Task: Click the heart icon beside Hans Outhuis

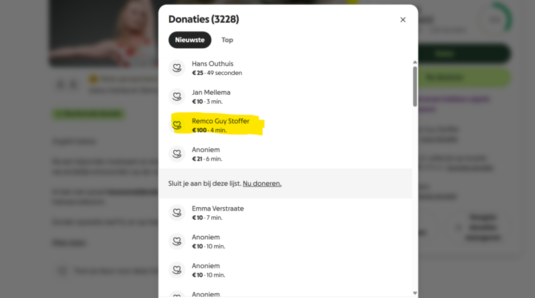Action: pyautogui.click(x=177, y=68)
